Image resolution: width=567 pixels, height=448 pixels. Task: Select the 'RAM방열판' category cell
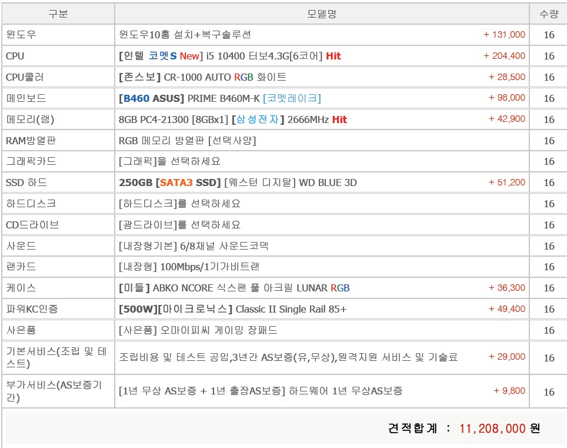(58, 141)
